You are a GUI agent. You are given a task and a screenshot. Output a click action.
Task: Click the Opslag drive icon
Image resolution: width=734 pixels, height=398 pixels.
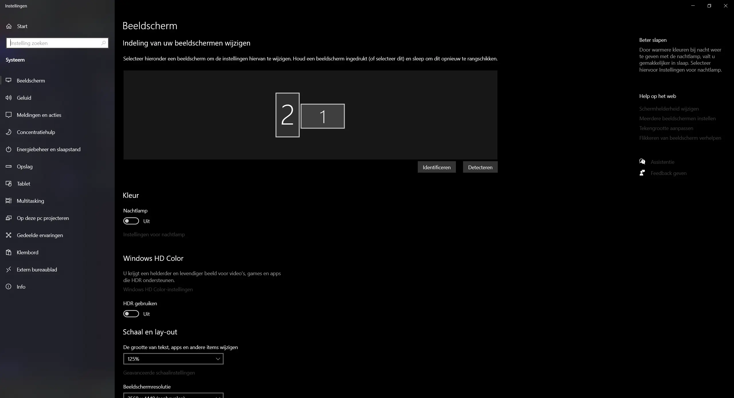9,166
